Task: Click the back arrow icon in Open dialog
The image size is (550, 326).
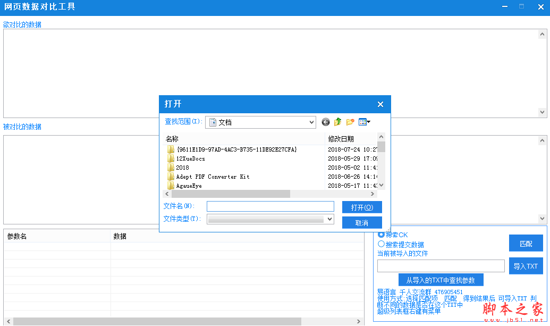Action: point(326,122)
